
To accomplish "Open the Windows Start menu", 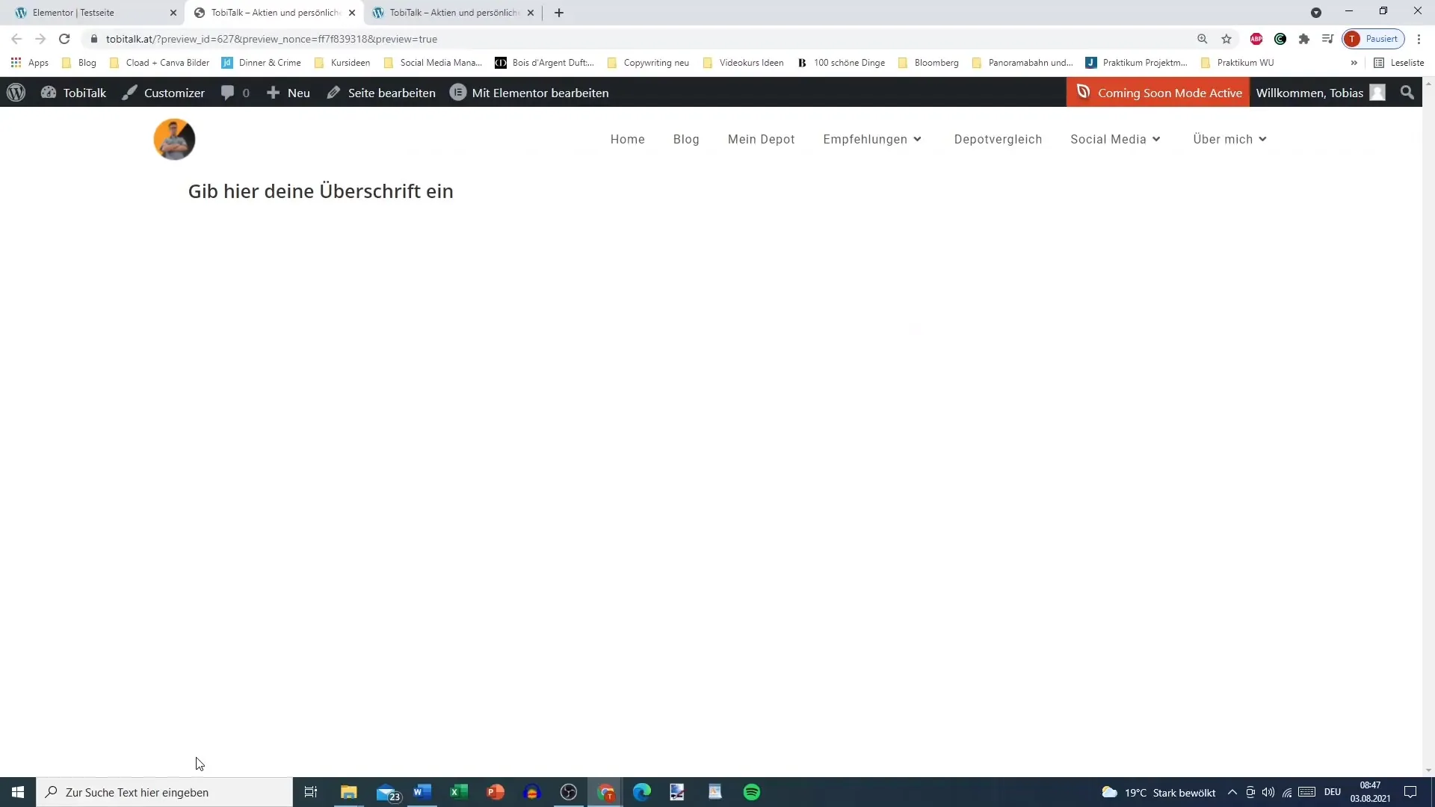I will [18, 792].
